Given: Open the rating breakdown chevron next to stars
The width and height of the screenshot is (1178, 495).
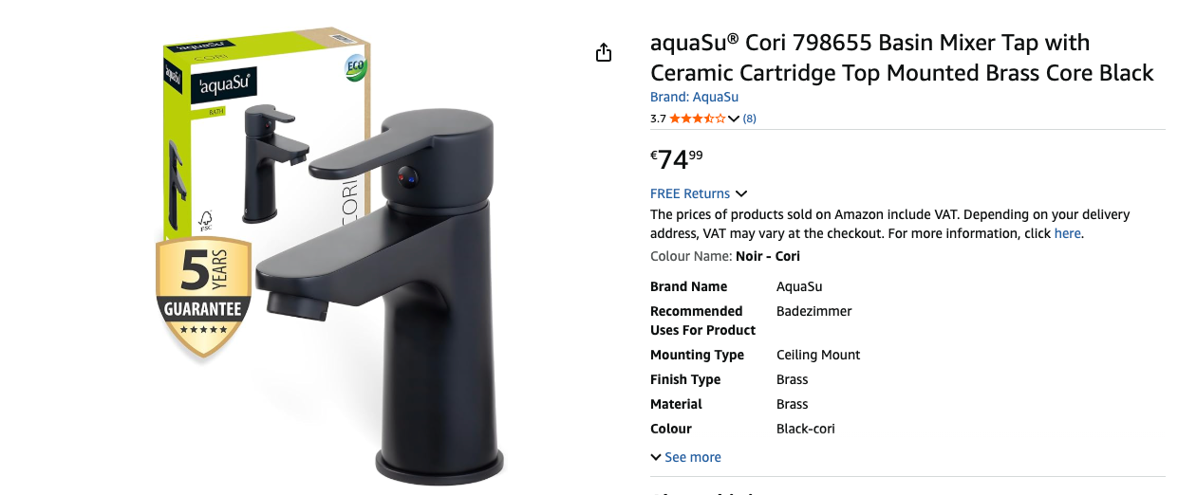Looking at the screenshot, I should click(x=734, y=119).
